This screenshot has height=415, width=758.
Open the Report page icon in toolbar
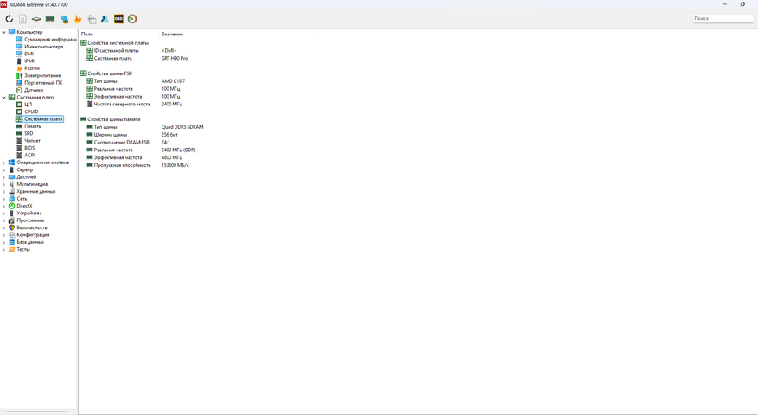pyautogui.click(x=22, y=19)
